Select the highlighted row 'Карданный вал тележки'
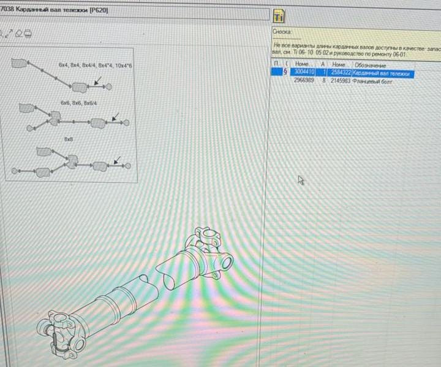The image size is (441, 367). (383, 73)
